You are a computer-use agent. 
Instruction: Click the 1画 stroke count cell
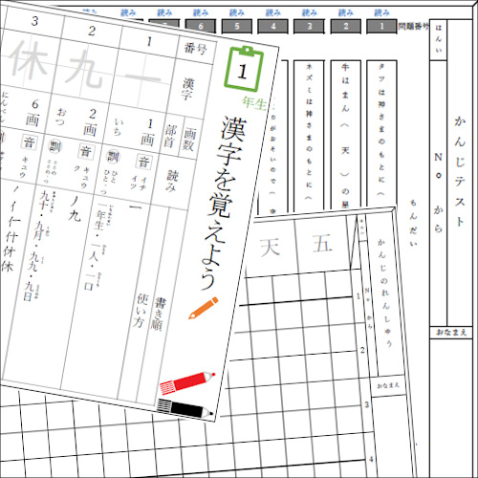click(148, 133)
